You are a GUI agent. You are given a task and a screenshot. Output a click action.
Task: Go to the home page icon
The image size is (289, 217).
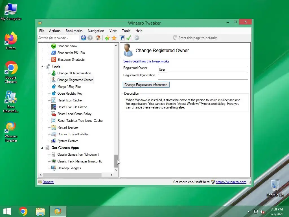98,38
